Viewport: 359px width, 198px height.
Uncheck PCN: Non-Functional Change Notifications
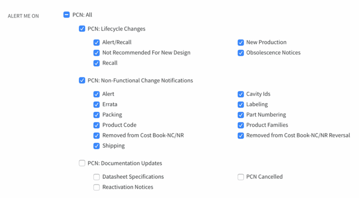(x=82, y=80)
